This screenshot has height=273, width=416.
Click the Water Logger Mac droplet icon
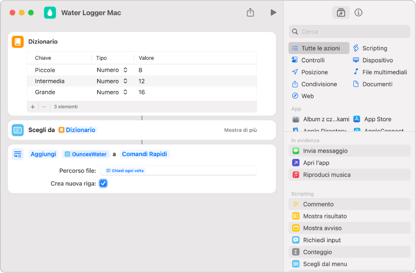(x=50, y=12)
